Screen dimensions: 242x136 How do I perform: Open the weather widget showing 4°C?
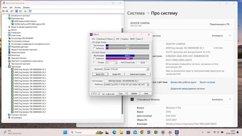[12, 132]
